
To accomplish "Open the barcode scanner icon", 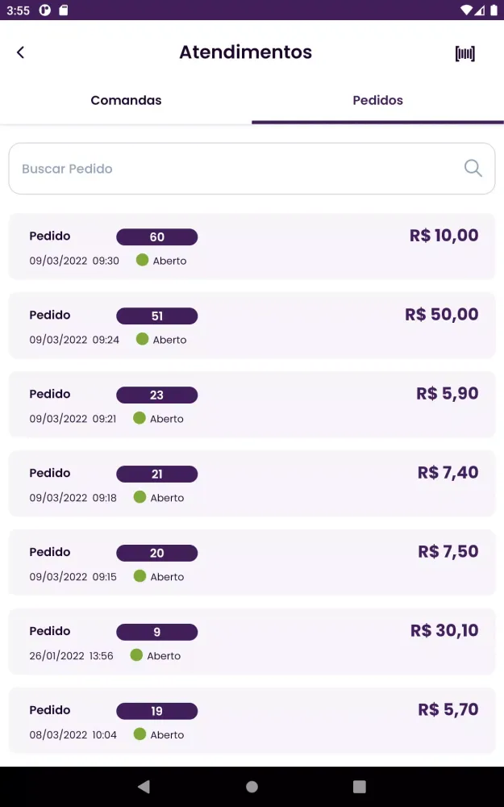I will coord(465,53).
